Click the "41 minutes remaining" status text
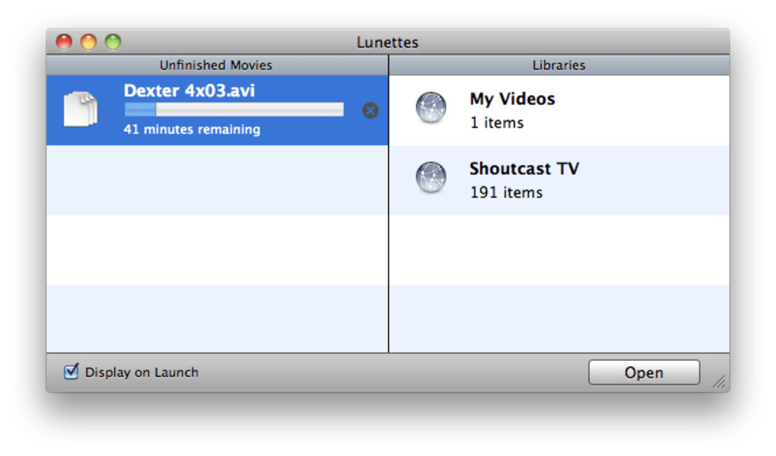 tap(192, 129)
